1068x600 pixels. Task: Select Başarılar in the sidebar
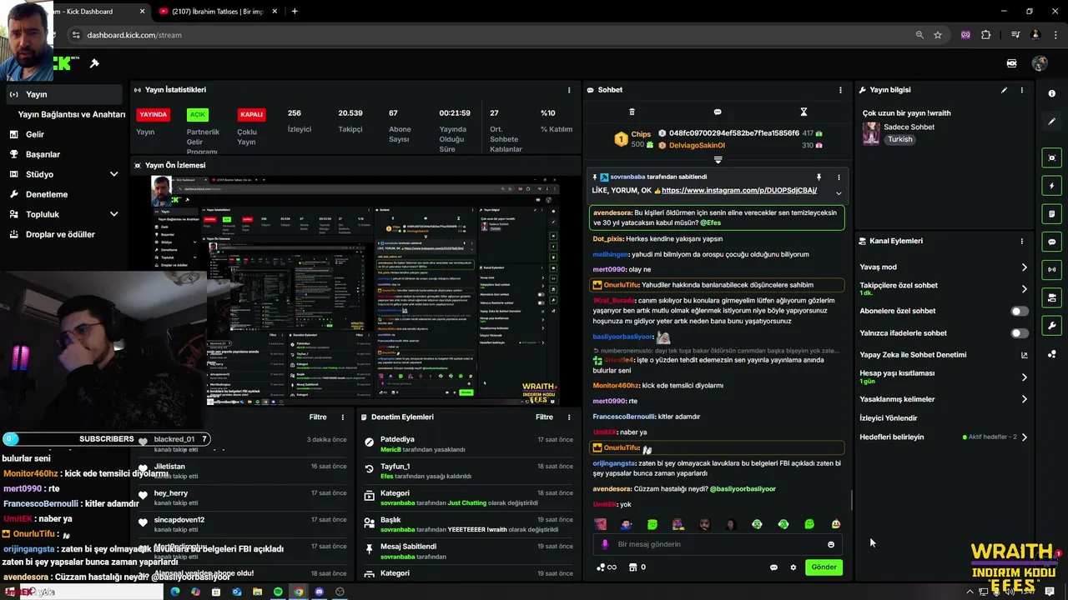point(43,154)
